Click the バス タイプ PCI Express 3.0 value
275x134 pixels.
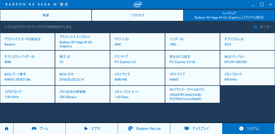[125, 62]
